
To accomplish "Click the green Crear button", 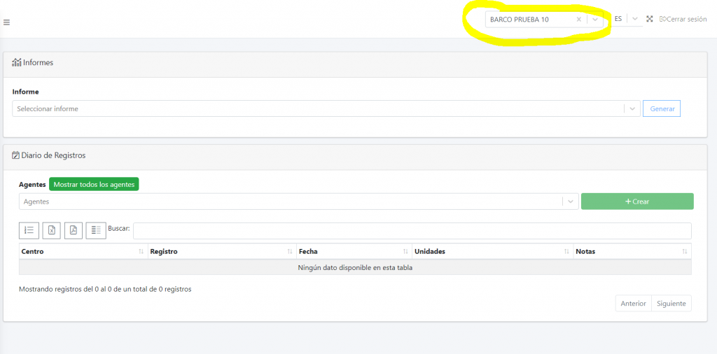I will 636,201.
